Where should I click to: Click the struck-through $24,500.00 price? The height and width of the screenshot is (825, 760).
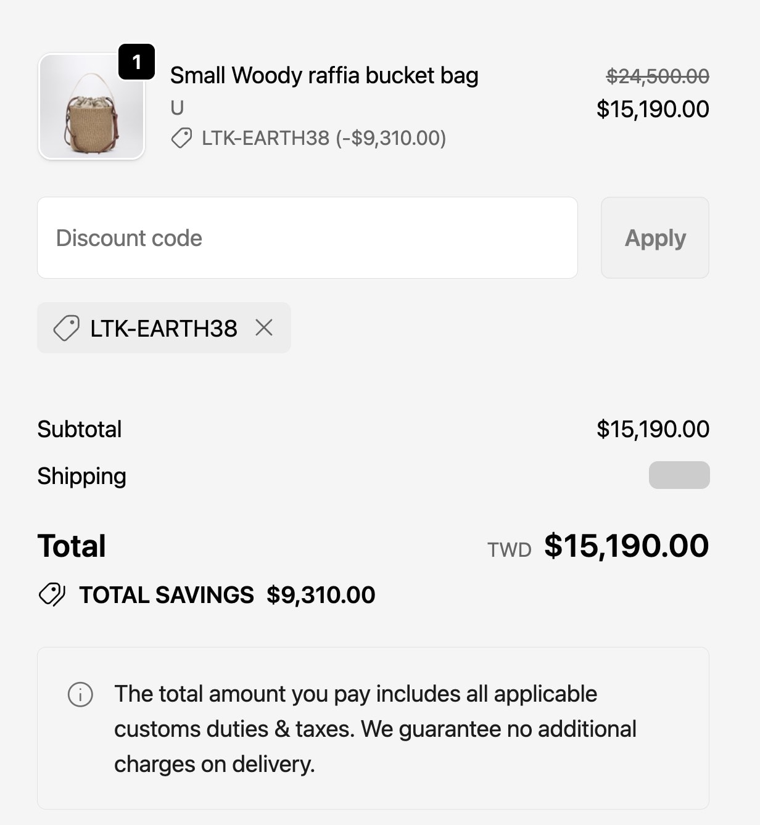pyautogui.click(x=658, y=76)
